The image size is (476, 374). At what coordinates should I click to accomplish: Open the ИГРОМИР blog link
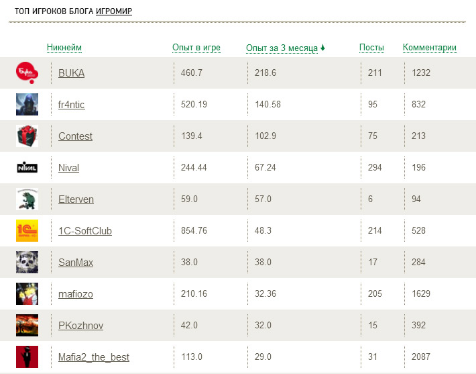click(x=114, y=11)
